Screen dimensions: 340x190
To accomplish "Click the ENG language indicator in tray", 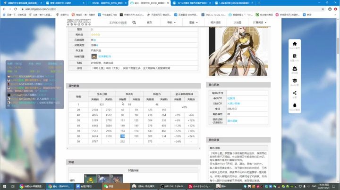I will 314,186.
